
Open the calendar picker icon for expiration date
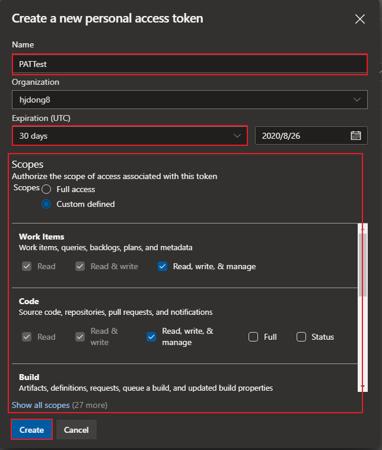click(355, 135)
